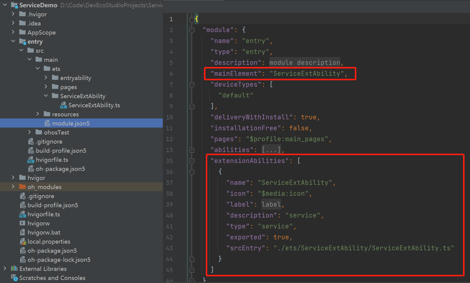Click root oh-package.json5 file icon

(x=23, y=251)
